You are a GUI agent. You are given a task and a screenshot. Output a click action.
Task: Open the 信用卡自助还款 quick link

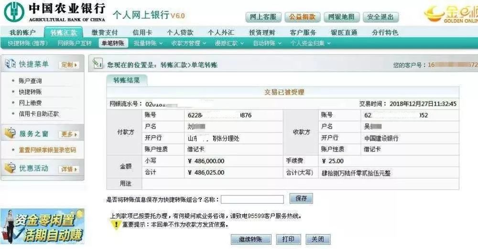[39, 114]
